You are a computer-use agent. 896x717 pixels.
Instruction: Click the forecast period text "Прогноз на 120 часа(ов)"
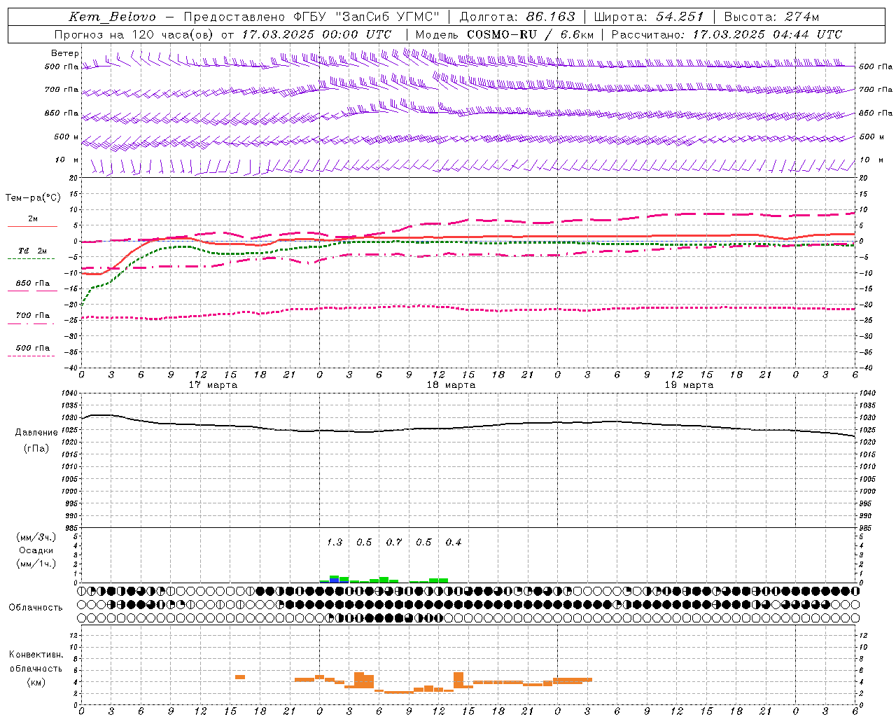(x=135, y=34)
